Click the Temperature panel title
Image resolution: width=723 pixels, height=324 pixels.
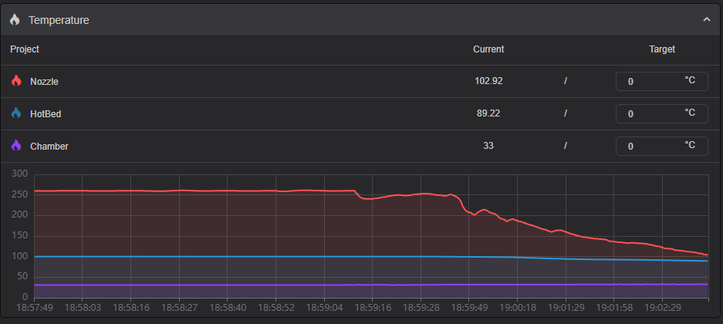coord(59,20)
